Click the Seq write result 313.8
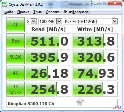This screenshot has height=112, width=124. coord(95,41)
